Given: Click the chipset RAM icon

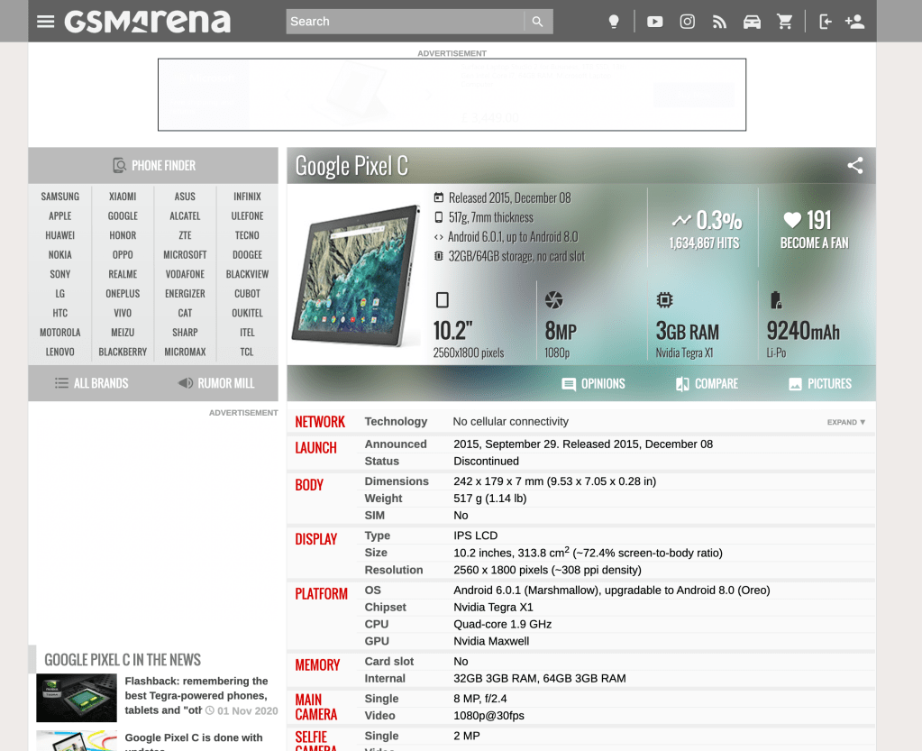Looking at the screenshot, I should pos(664,300).
